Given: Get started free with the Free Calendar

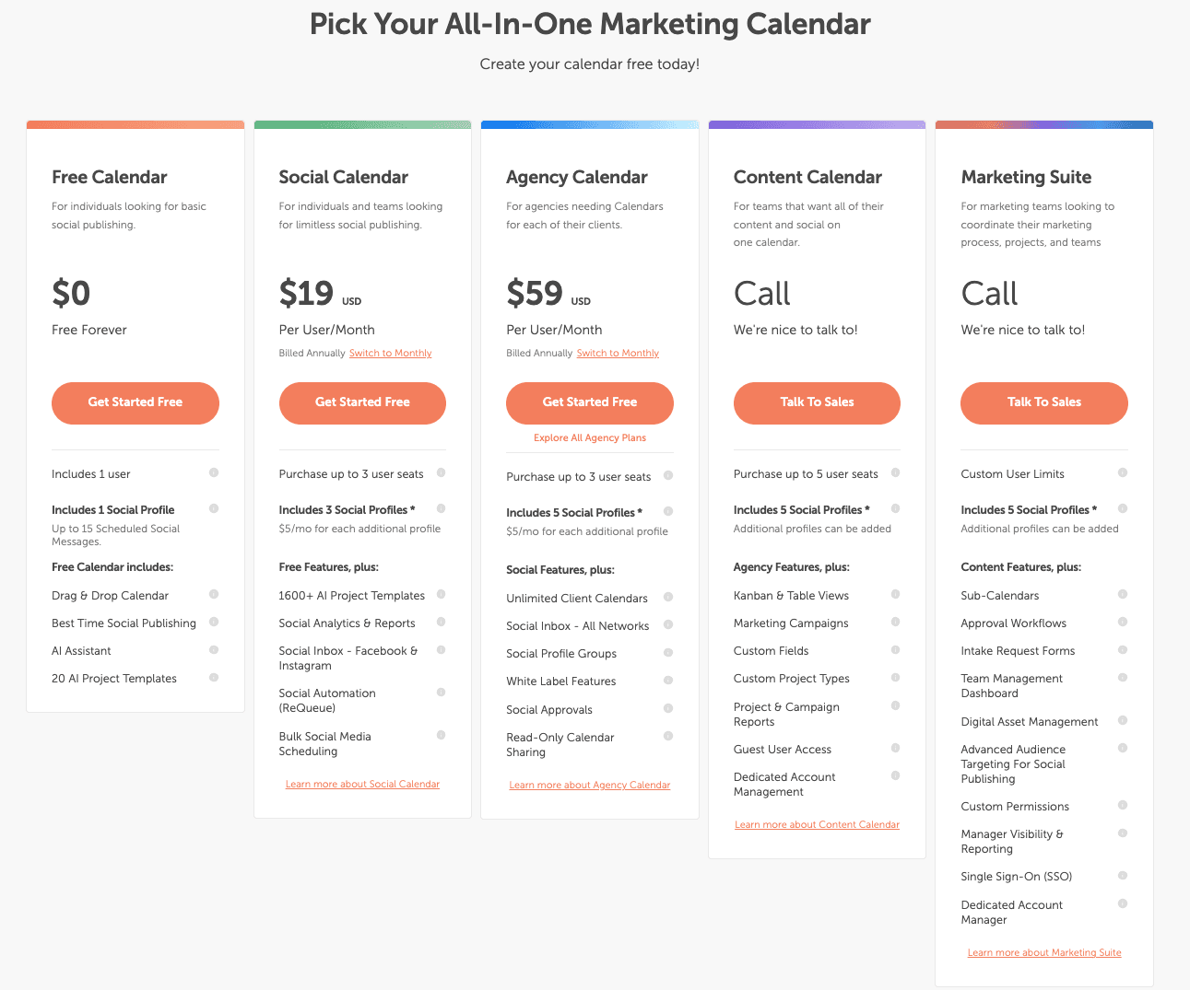Looking at the screenshot, I should [135, 402].
